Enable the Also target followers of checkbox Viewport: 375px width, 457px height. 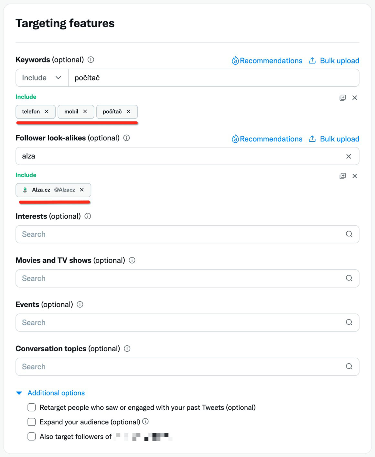31,436
